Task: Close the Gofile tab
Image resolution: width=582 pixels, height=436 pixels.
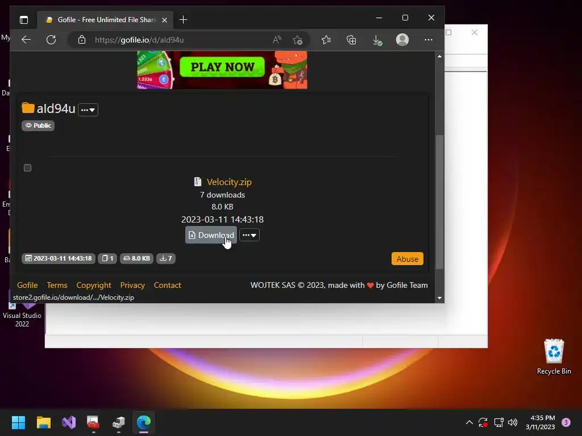Action: pos(164,20)
